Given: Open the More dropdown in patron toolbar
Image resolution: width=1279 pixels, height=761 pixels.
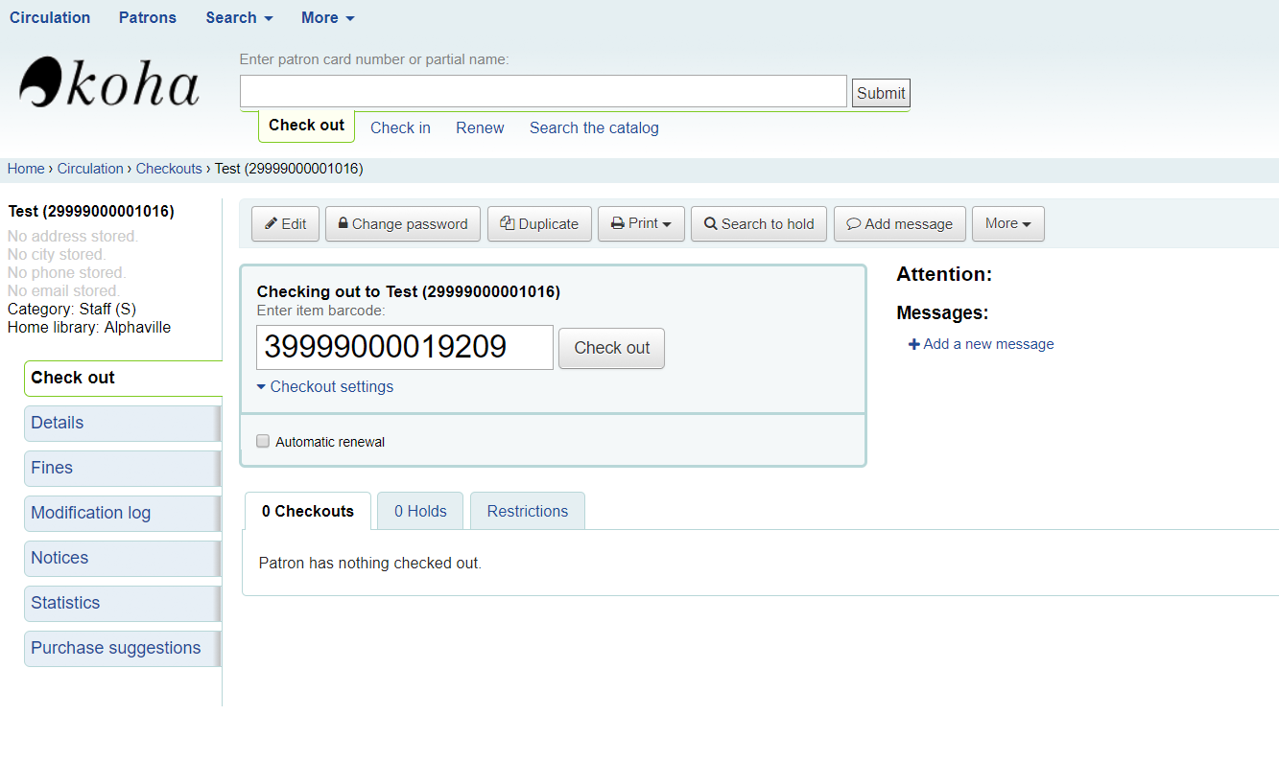Looking at the screenshot, I should pyautogui.click(x=1007, y=224).
